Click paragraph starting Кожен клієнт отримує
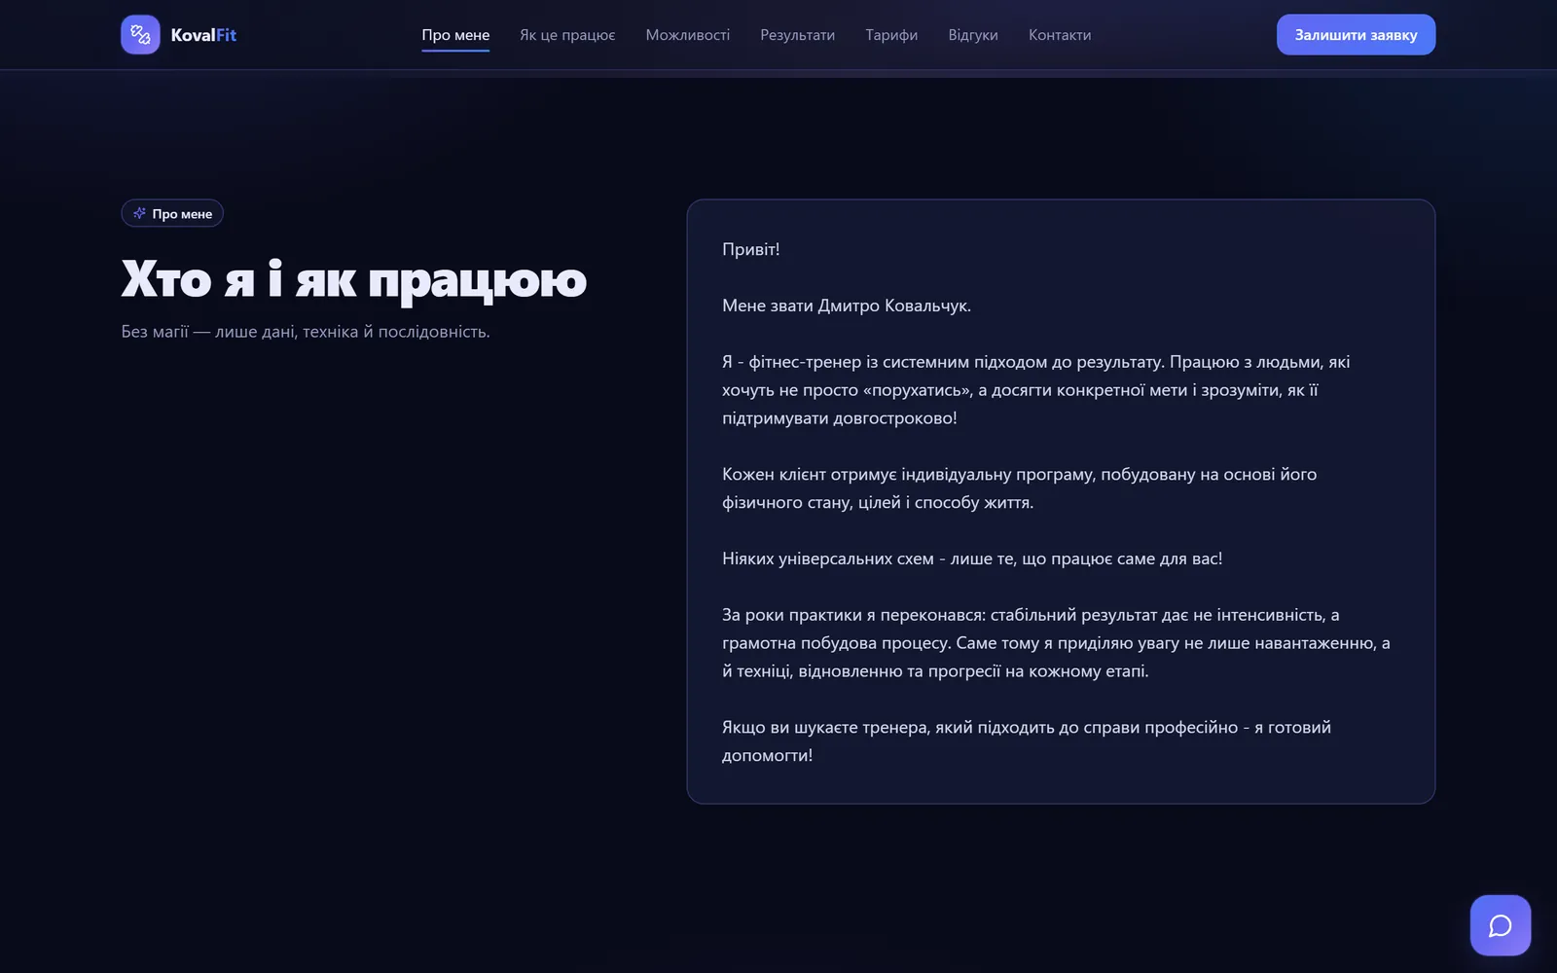 point(1019,488)
